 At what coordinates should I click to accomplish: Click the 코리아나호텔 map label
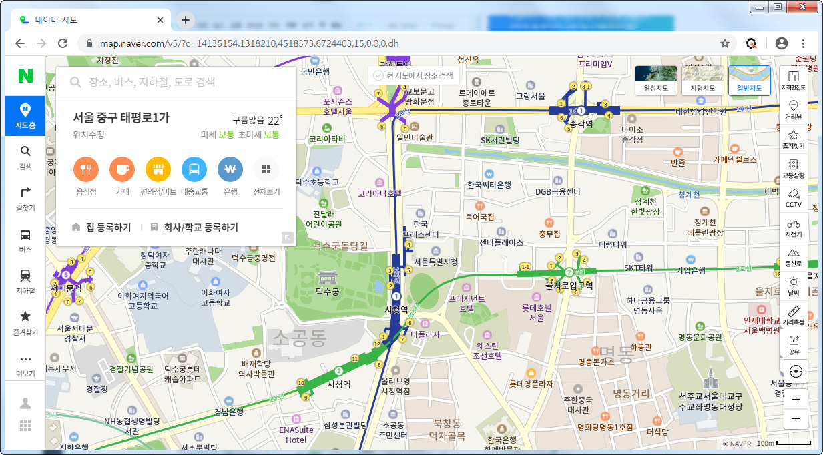[x=380, y=193]
